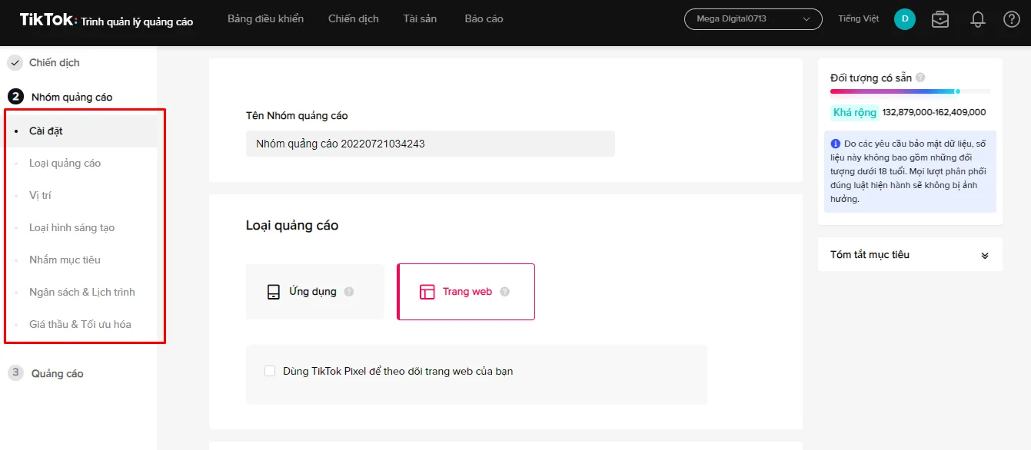Viewport: 1031px width, 450px height.
Task: Click the step 2 circle icon
Action: point(15,97)
